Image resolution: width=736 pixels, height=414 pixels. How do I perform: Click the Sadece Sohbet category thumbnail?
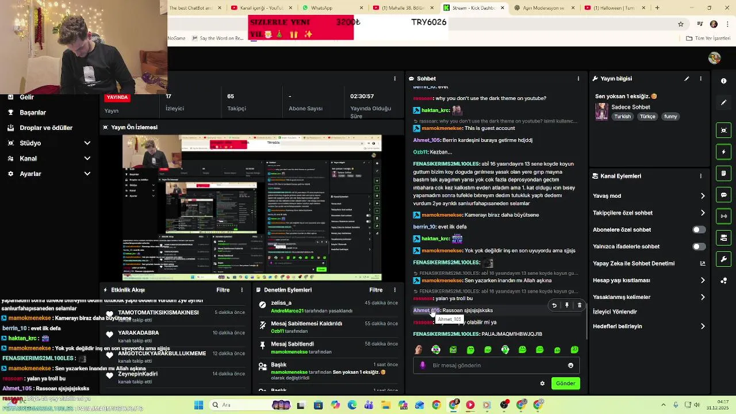coord(601,112)
